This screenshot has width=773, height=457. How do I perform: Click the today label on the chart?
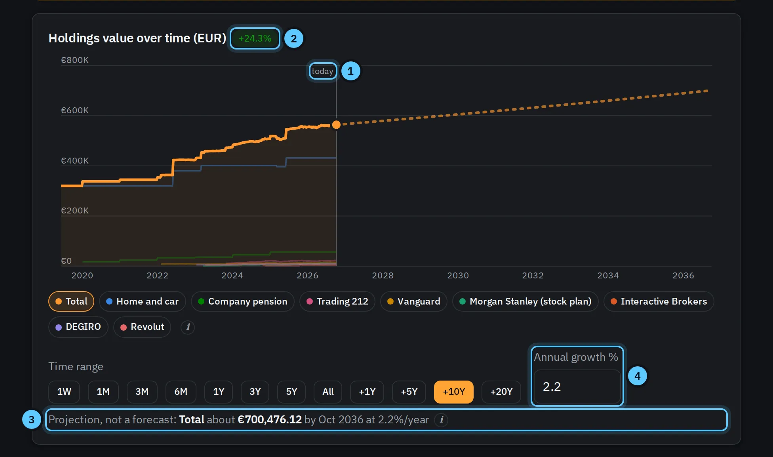coord(323,71)
